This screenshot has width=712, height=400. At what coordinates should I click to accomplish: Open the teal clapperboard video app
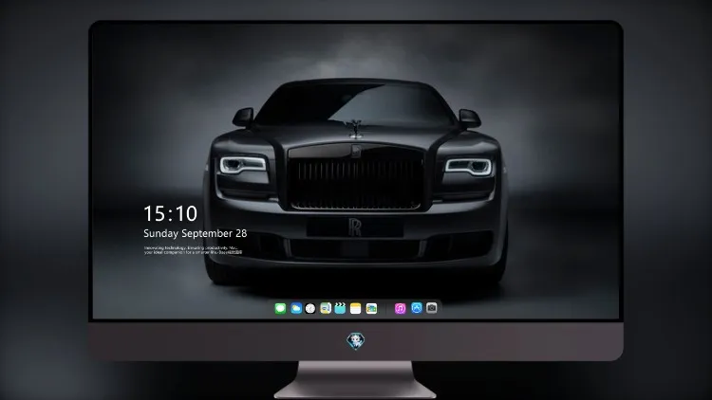click(x=340, y=309)
